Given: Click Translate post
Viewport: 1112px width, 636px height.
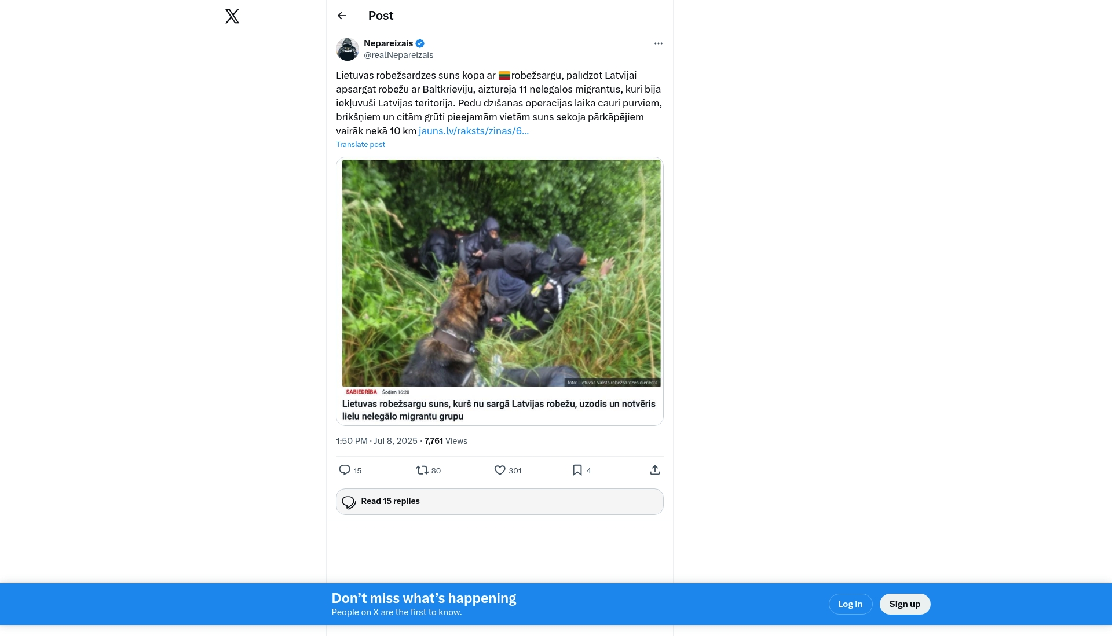Looking at the screenshot, I should (x=360, y=145).
